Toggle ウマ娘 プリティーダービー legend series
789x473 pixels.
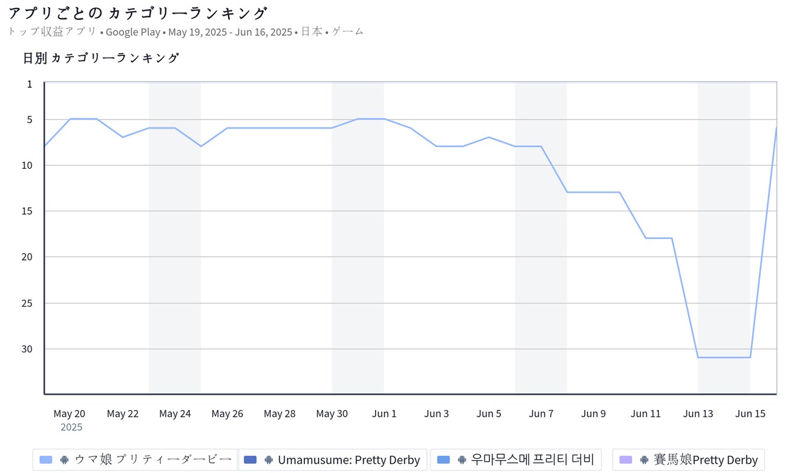(x=153, y=459)
